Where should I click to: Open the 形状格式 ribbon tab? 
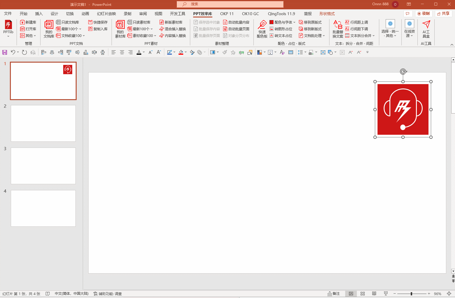click(x=327, y=14)
